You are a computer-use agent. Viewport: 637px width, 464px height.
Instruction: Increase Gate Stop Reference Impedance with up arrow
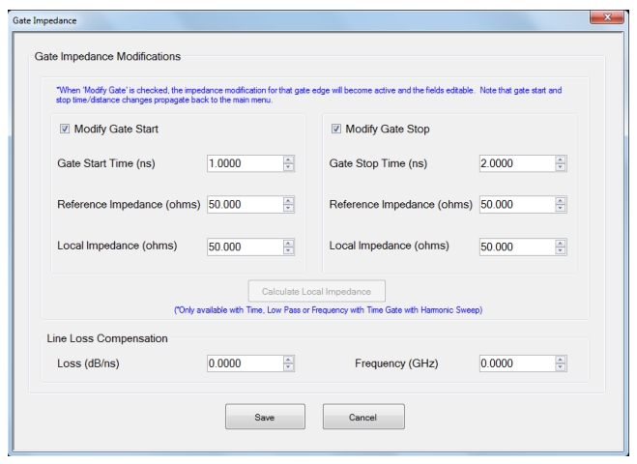tap(560, 201)
